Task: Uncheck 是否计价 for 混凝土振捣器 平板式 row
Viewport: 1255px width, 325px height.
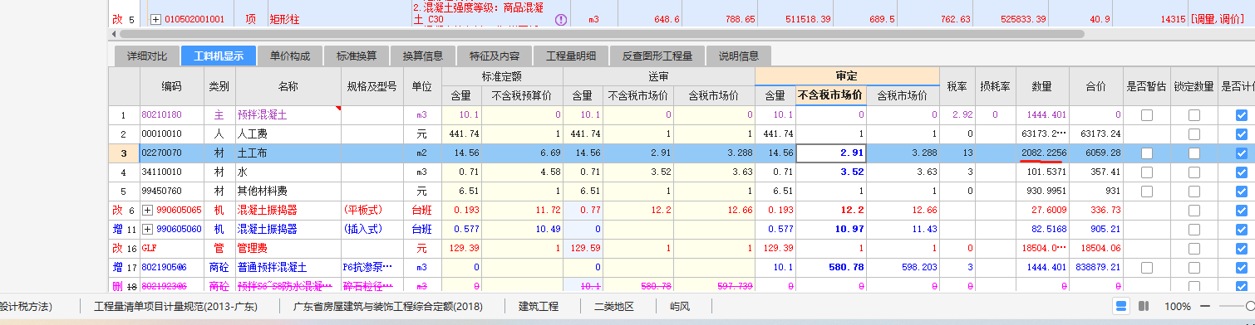Action: click(1242, 210)
